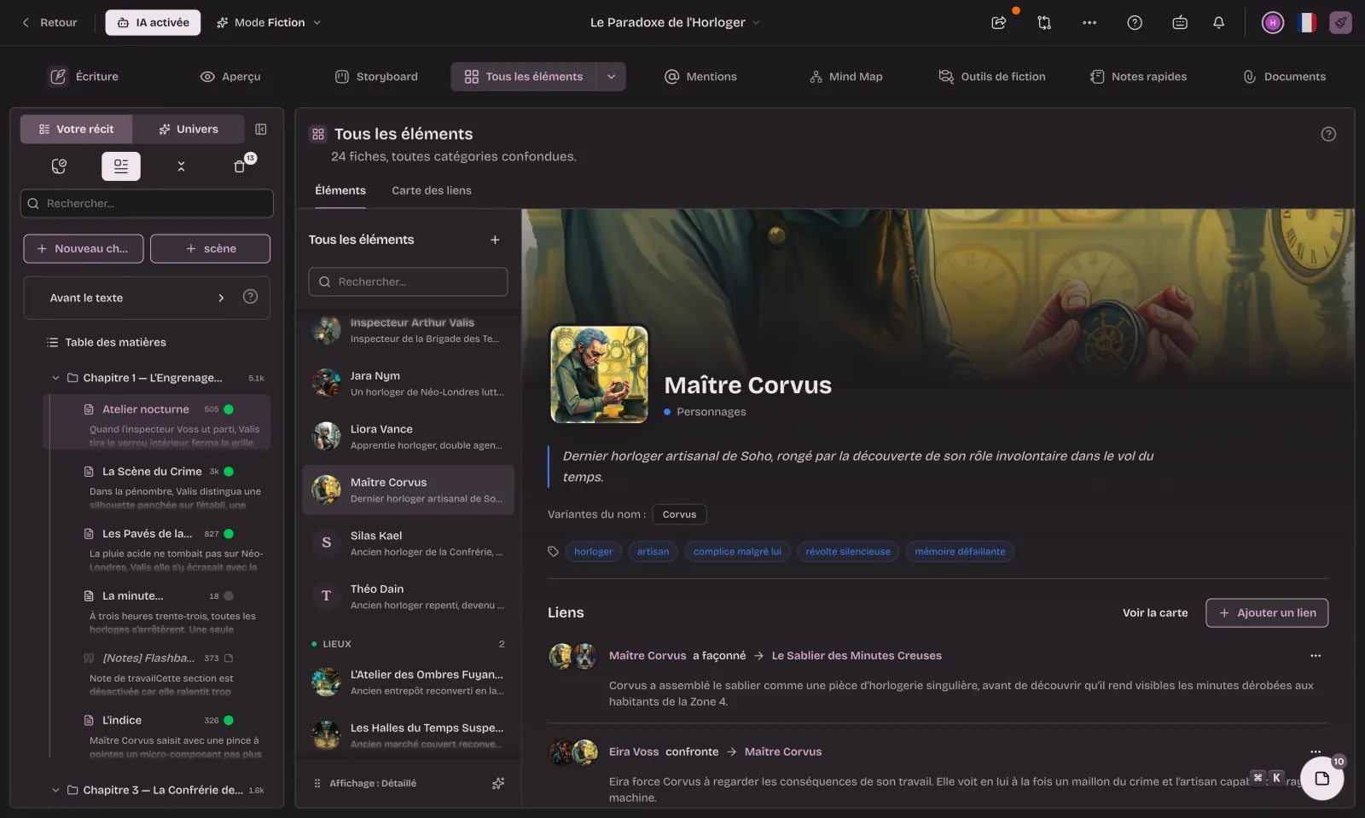1365x818 pixels.
Task: Open the Mind Map tab
Action: (846, 77)
